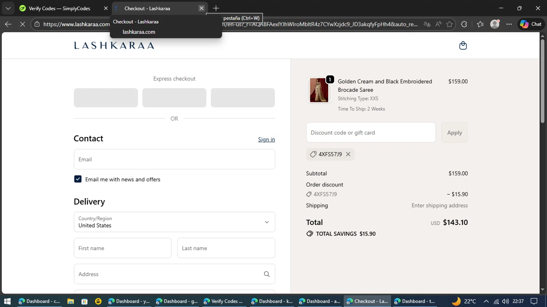This screenshot has width=547, height=307.
Task: Open browser settings and more menu
Action: [509, 24]
